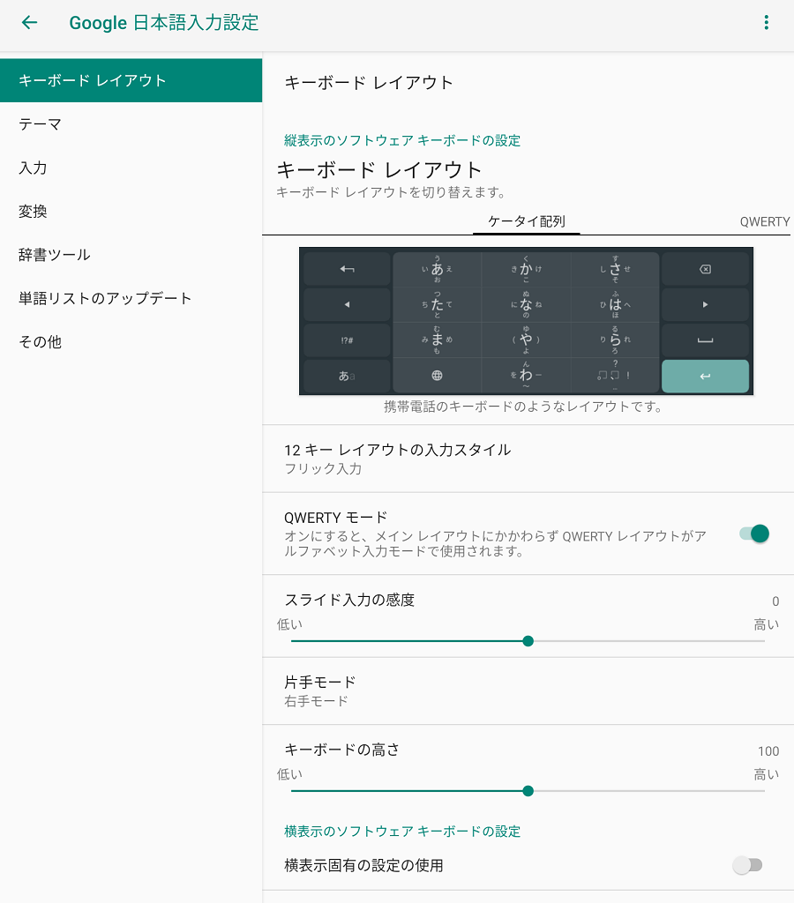Click the フリック入力 value text
The width and height of the screenshot is (794, 903).
pyautogui.click(x=323, y=469)
